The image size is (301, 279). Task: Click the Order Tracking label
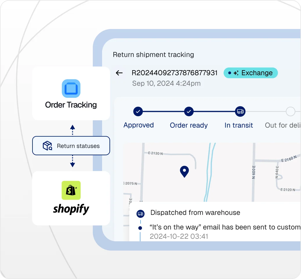[71, 105]
